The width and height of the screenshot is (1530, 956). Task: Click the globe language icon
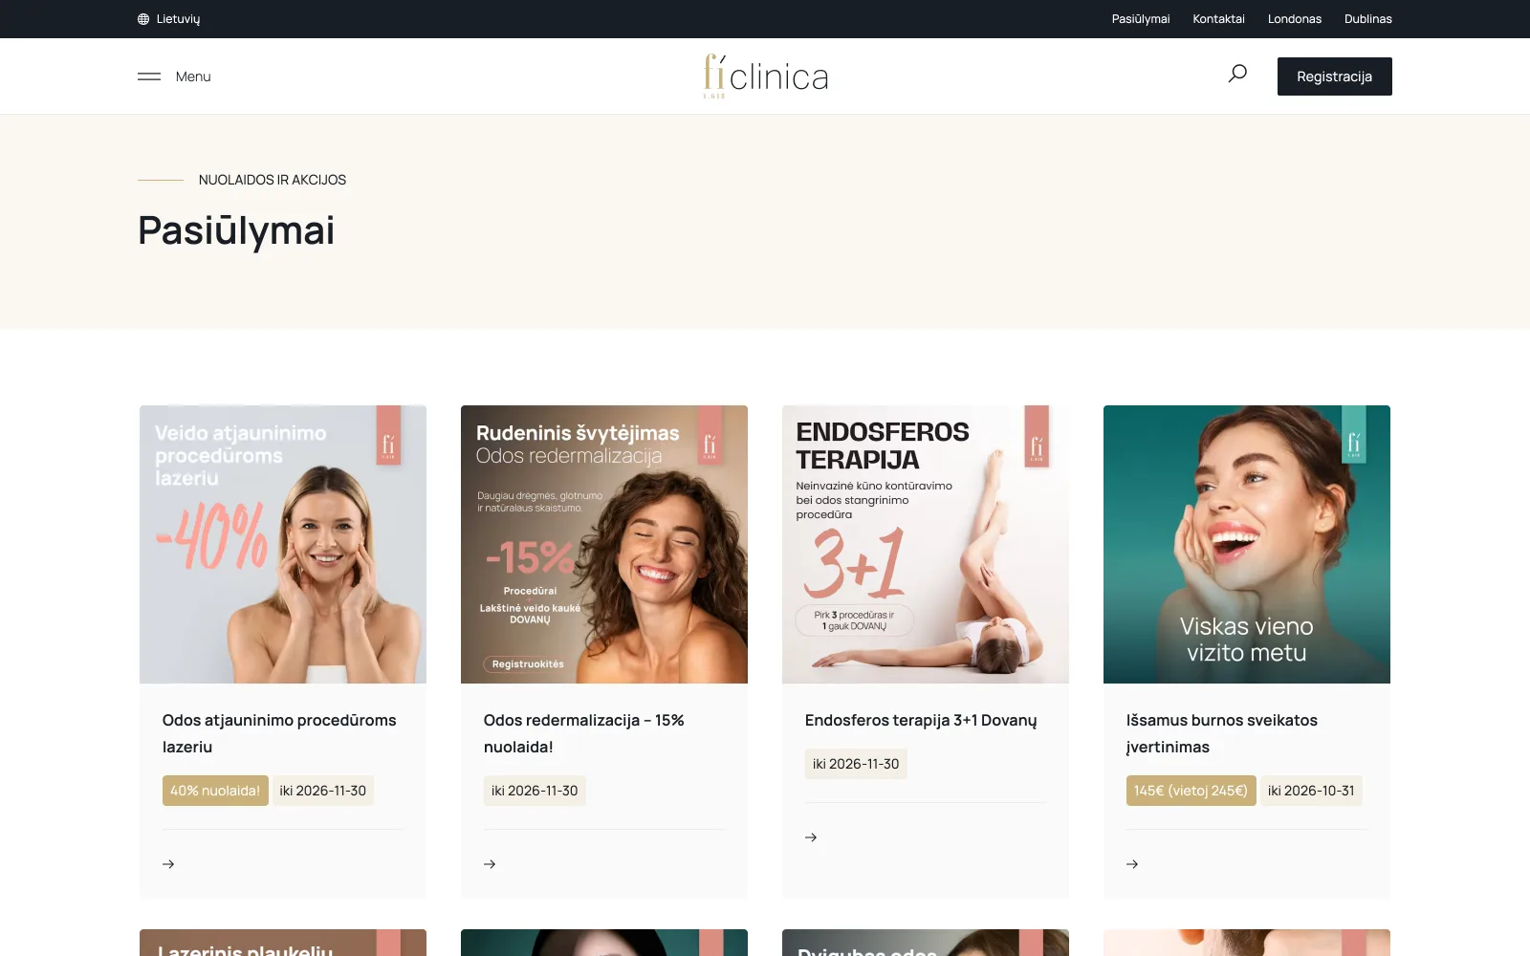(143, 19)
